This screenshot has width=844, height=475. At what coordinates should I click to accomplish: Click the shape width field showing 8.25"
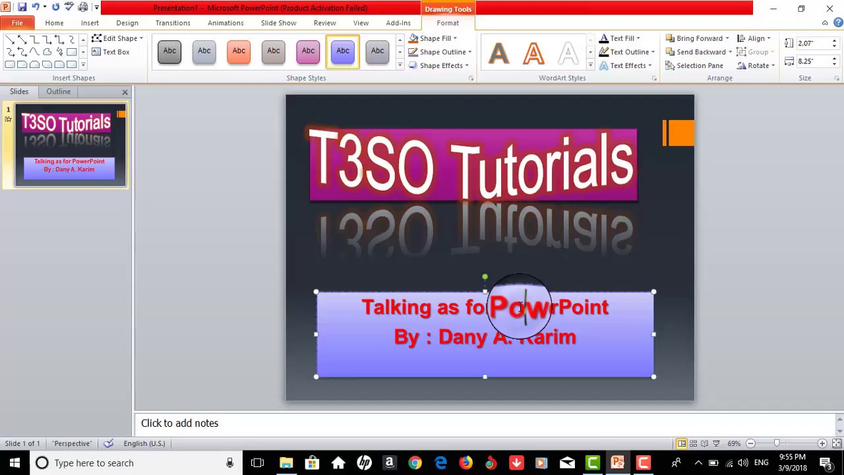point(812,61)
